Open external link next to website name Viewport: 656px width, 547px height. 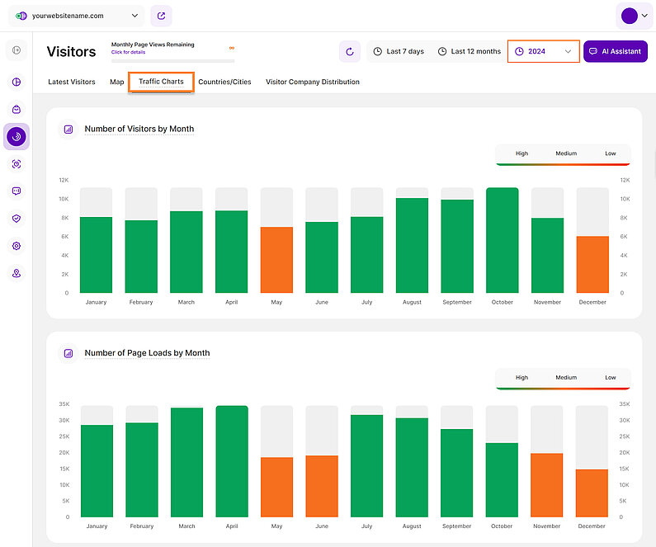tap(161, 16)
